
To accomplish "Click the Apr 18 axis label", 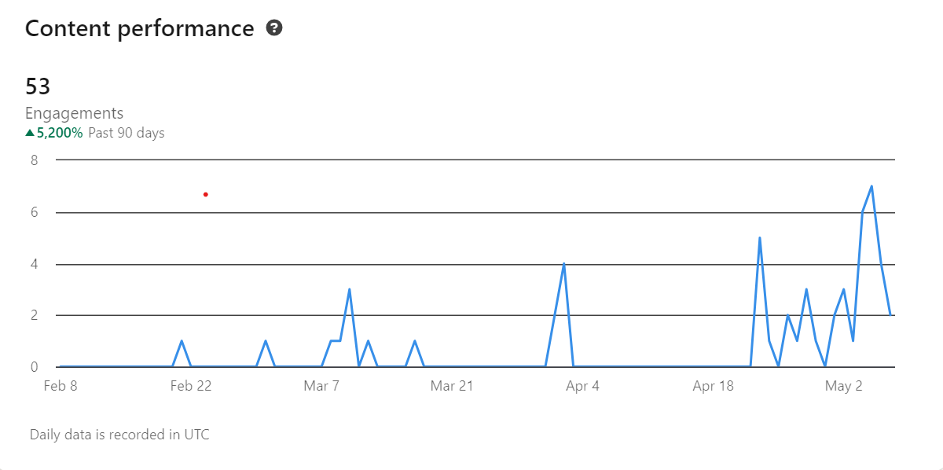I will [x=713, y=386].
